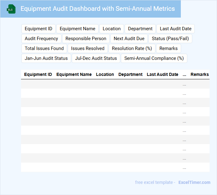Click the Next Audit Due tag
This screenshot has width=217, height=195.
129,39
